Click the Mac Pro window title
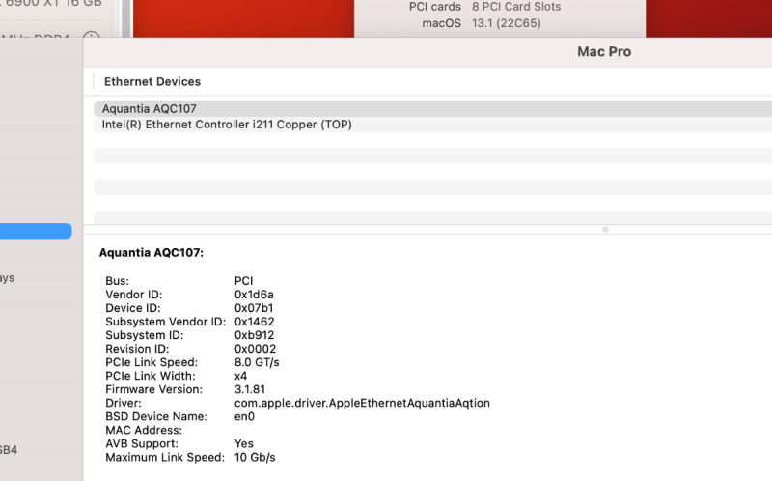The image size is (772, 481). 604,52
